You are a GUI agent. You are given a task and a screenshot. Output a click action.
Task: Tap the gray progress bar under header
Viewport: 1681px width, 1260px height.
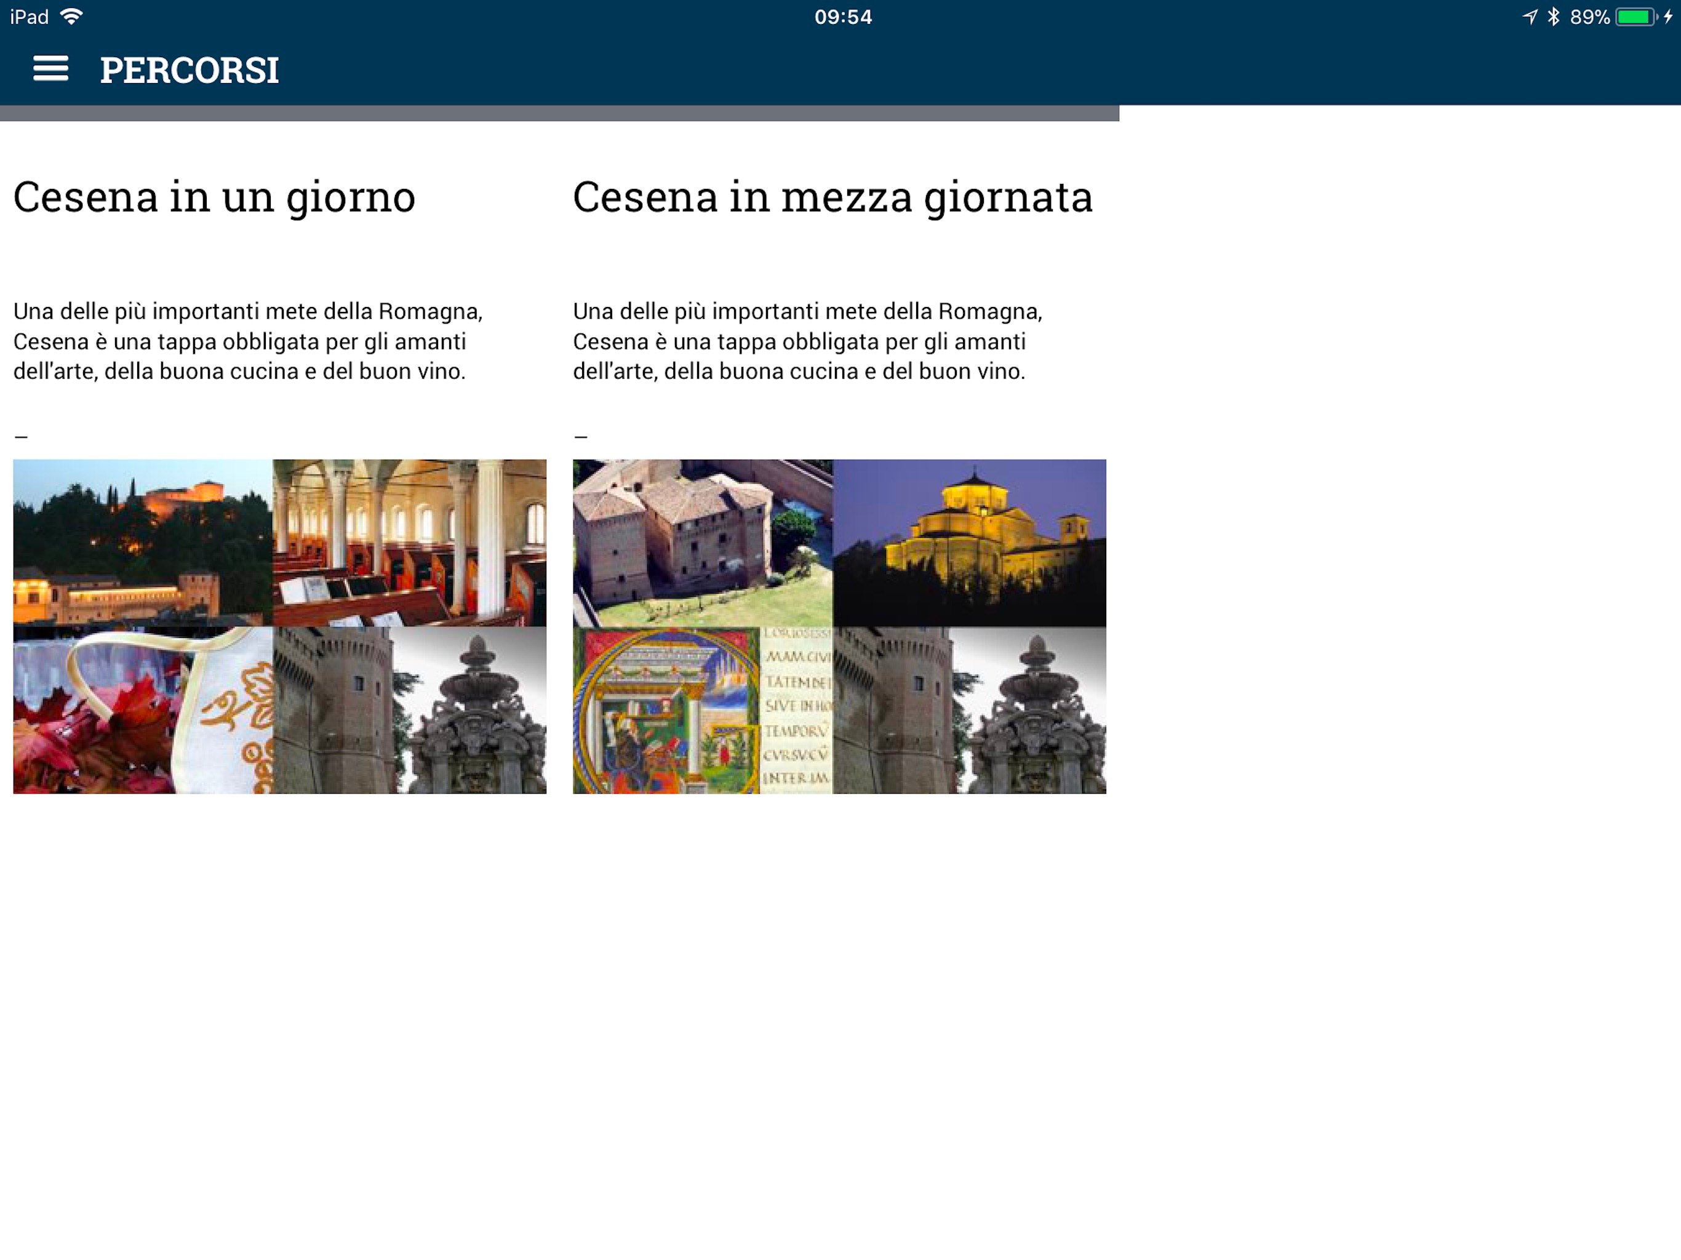coord(559,113)
